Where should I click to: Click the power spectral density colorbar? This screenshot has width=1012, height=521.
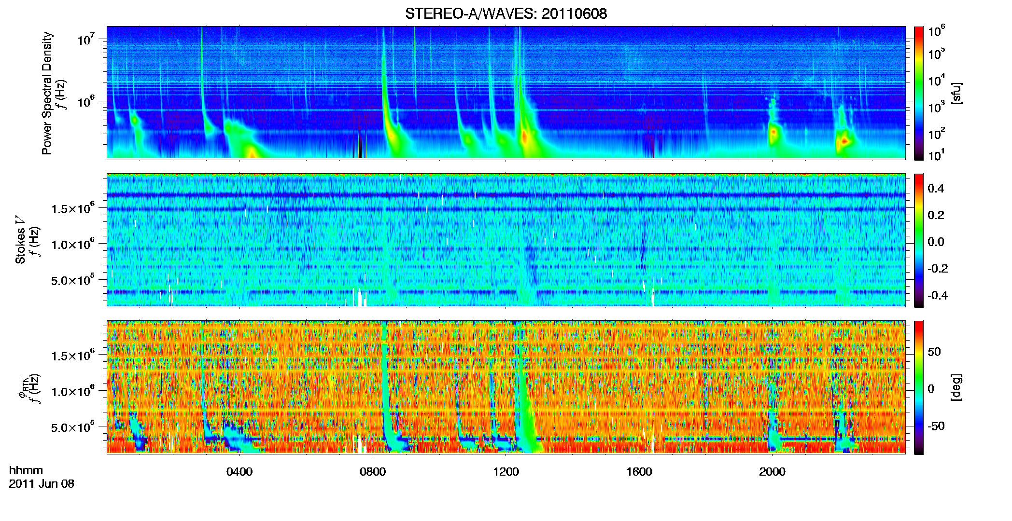tap(919, 93)
